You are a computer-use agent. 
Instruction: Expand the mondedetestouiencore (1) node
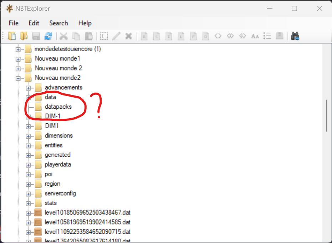(18, 50)
